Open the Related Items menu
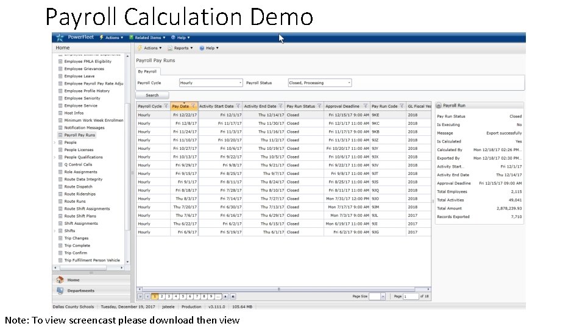The height and width of the screenshot is (329, 585). coord(147,37)
